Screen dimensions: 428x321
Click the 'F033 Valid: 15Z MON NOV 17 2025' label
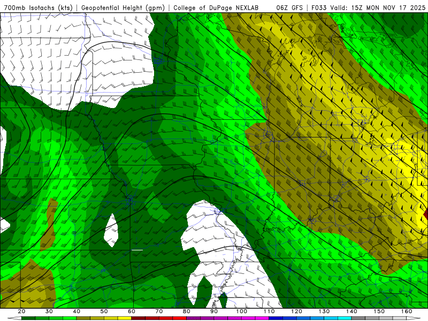point(369,7)
